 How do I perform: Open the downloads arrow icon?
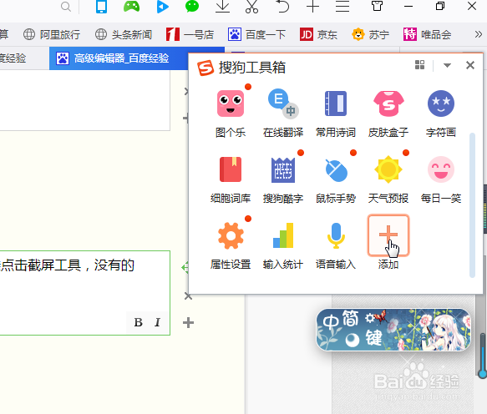(x=222, y=7)
